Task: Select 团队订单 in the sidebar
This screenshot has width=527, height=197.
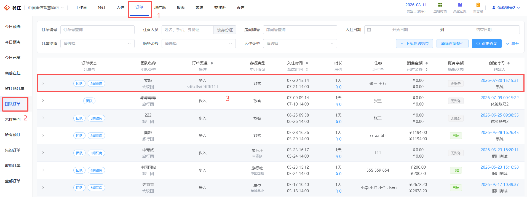Action: (x=13, y=104)
